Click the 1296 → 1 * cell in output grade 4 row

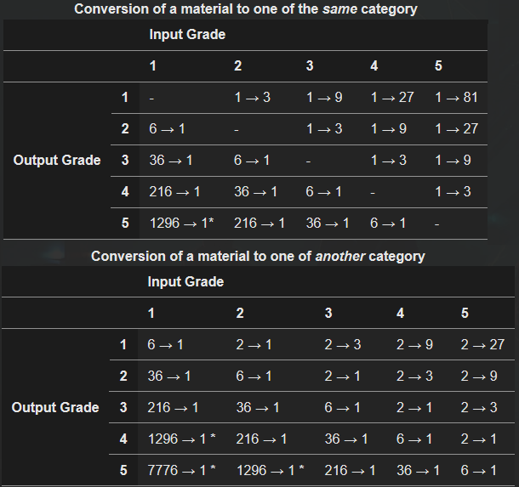click(x=181, y=439)
